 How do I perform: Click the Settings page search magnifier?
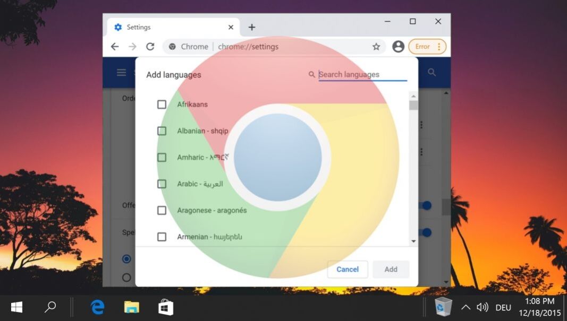pos(431,72)
